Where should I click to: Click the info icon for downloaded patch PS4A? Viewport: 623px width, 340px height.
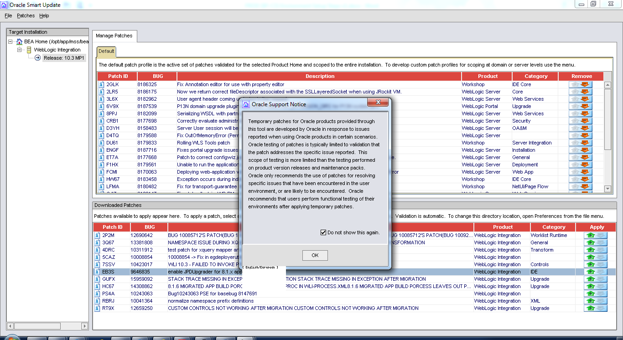point(96,293)
